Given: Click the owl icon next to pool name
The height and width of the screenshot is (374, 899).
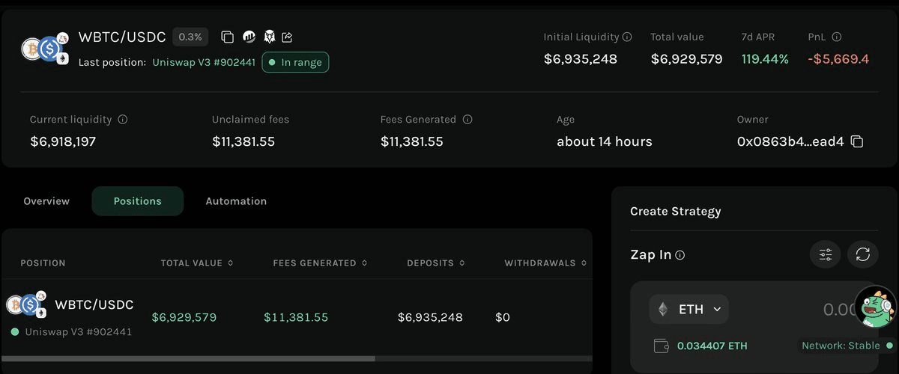Looking at the screenshot, I should point(269,37).
